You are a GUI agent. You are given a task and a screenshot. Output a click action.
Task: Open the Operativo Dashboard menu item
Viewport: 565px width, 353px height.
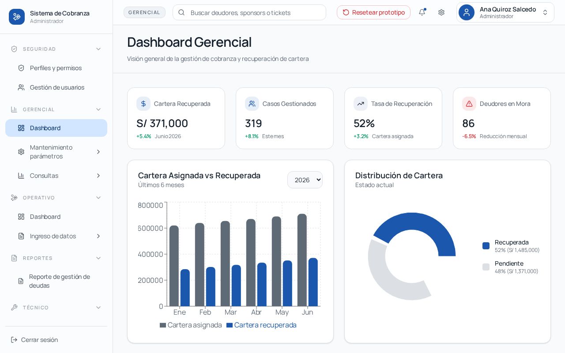point(56,217)
